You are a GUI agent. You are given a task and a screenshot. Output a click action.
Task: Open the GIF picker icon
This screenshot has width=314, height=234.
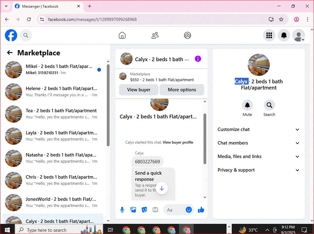tap(155, 210)
